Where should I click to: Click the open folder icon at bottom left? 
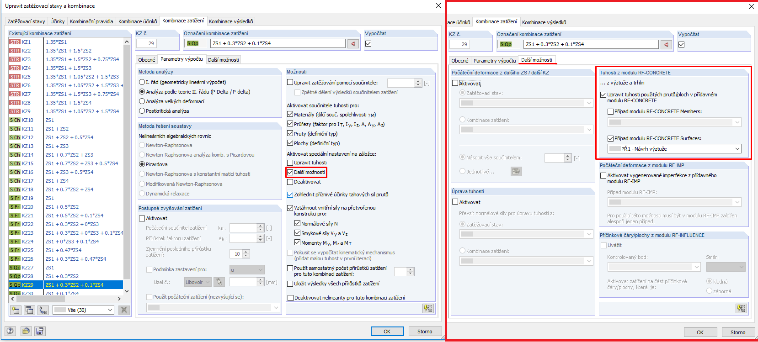(x=26, y=331)
